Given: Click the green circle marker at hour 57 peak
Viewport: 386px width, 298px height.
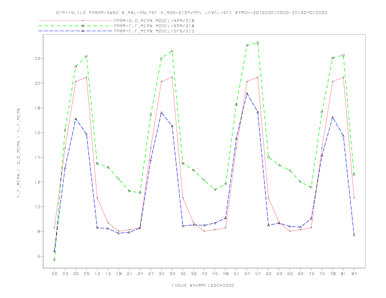Looking at the screenshot, I should (258, 42).
